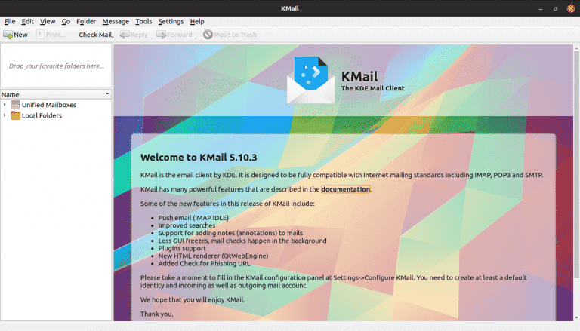Click the 'Plugins support' bullet
The height and width of the screenshot is (331, 580).
(x=182, y=248)
